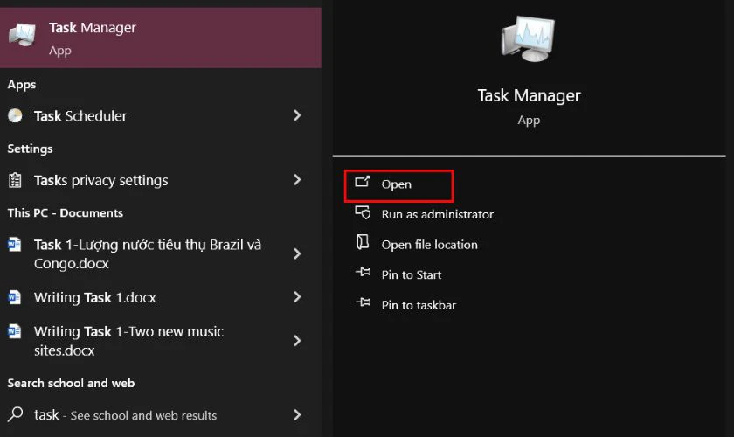734x437 pixels.
Task: Choose Pin to taskbar
Action: [419, 305]
